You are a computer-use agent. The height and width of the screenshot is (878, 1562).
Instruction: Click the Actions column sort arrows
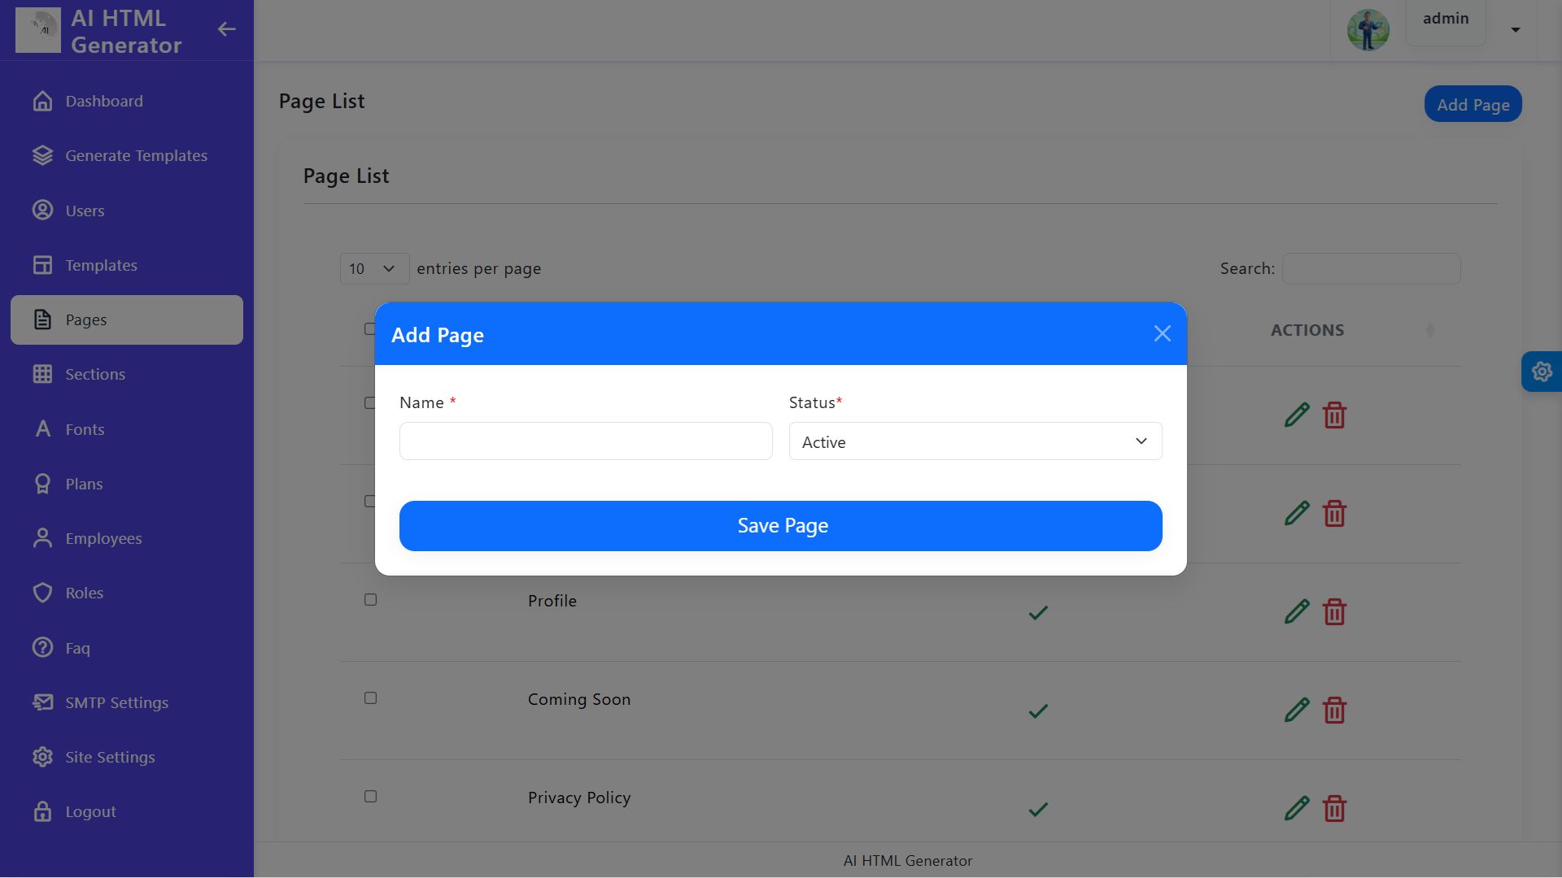pyautogui.click(x=1430, y=330)
